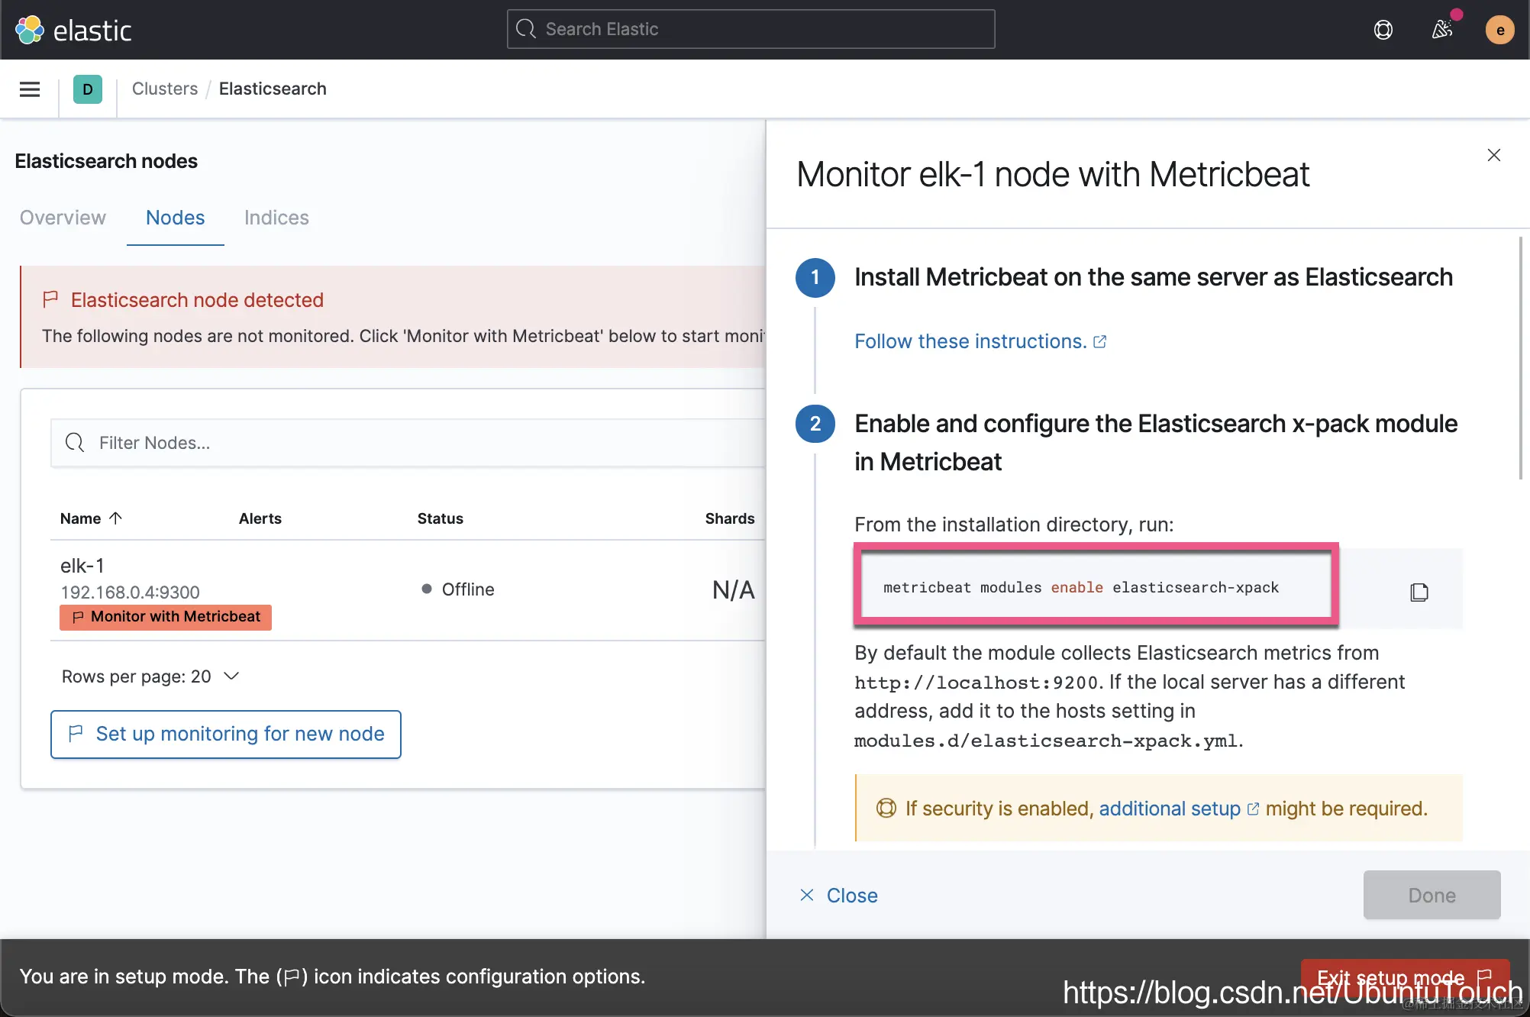
Task: Open the newsfeed celebration icon
Action: (x=1441, y=30)
